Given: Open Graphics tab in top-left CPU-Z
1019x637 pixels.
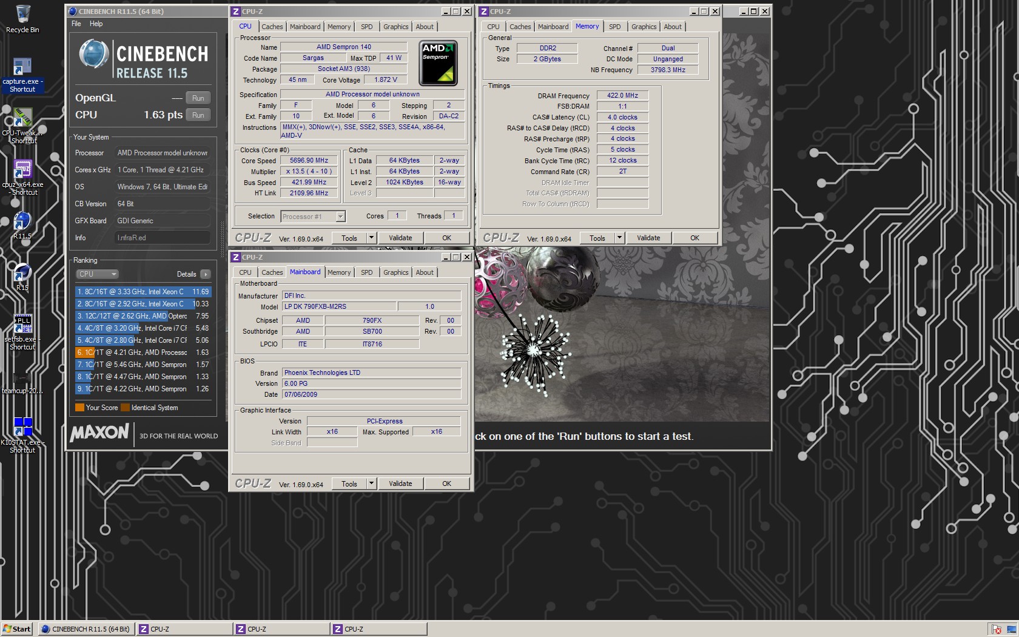Looking at the screenshot, I should tap(395, 27).
